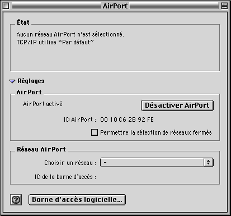
Task: Click the AirPort ID value 00 10 C6 2B 92 FE
Action: point(127,120)
